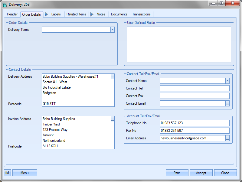Click the ellipsis button beside Invoice Address
Image resolution: width=242 pixels, height=182 pixels.
pyautogui.click(x=113, y=120)
